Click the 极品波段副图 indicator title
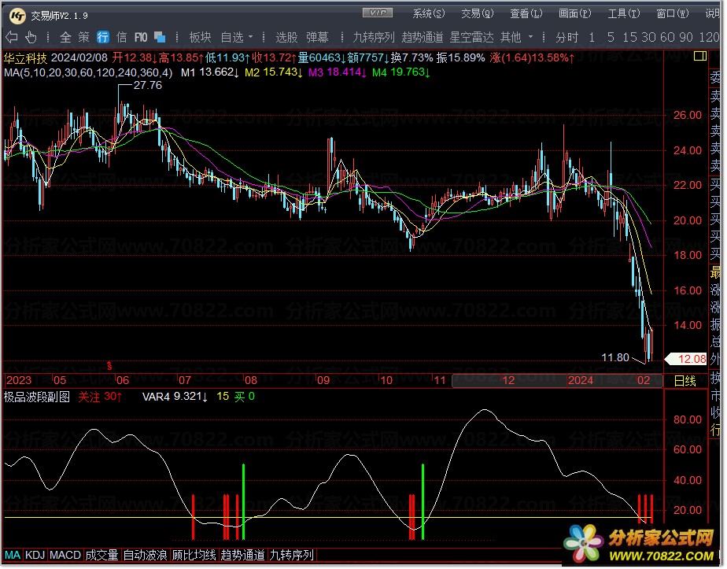Image resolution: width=727 pixels, height=569 pixels. click(37, 397)
